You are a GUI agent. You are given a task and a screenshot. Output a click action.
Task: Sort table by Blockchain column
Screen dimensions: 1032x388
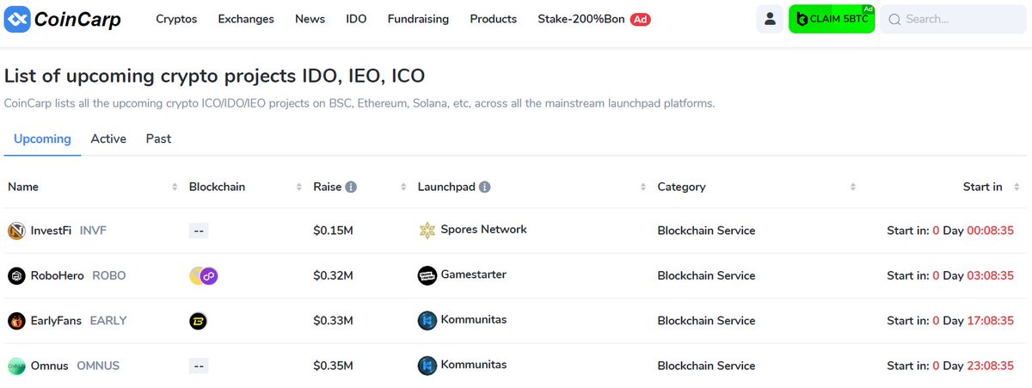click(x=299, y=187)
